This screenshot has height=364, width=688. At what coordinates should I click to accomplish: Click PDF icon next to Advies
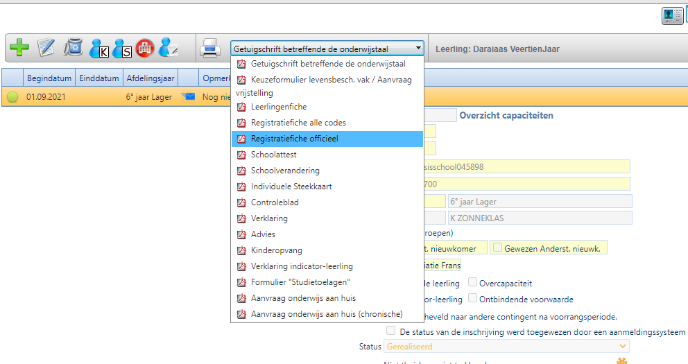[x=241, y=234]
